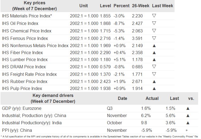Image resolution: width=201 pixels, height=139 pixels.
Task: Click the up arrow in IHS Rubber Price row
Action: (x=154, y=81)
